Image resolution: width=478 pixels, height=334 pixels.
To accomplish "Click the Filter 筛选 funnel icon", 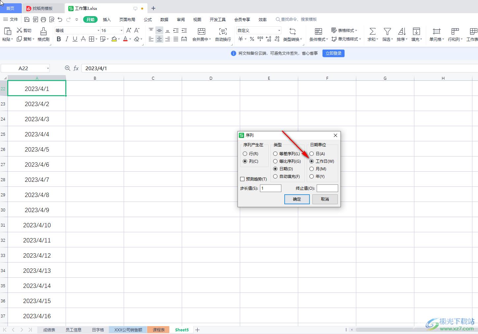I will coord(387,31).
